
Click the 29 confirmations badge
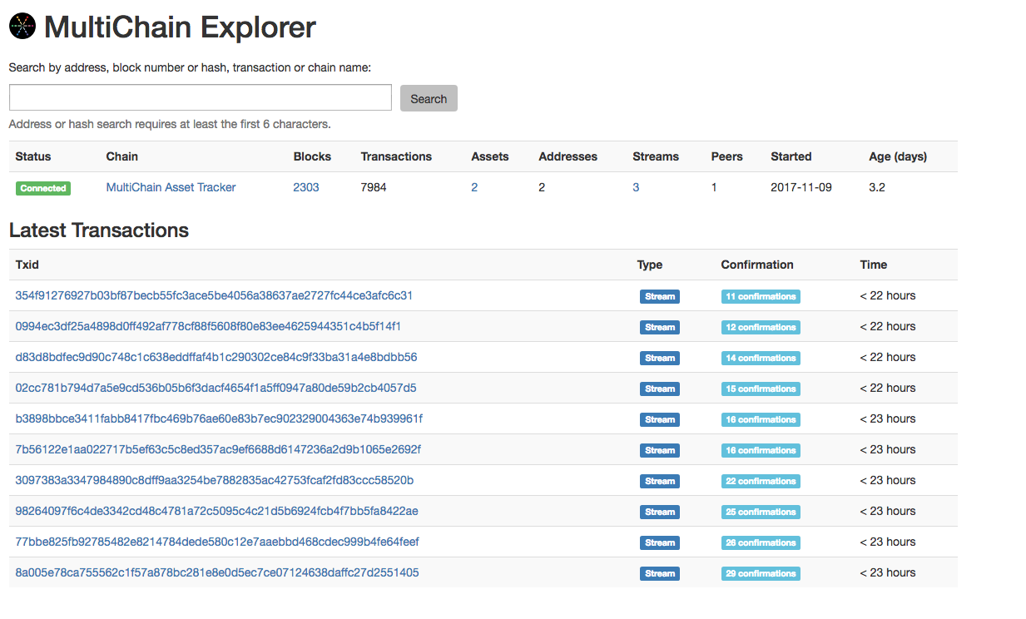coord(761,573)
